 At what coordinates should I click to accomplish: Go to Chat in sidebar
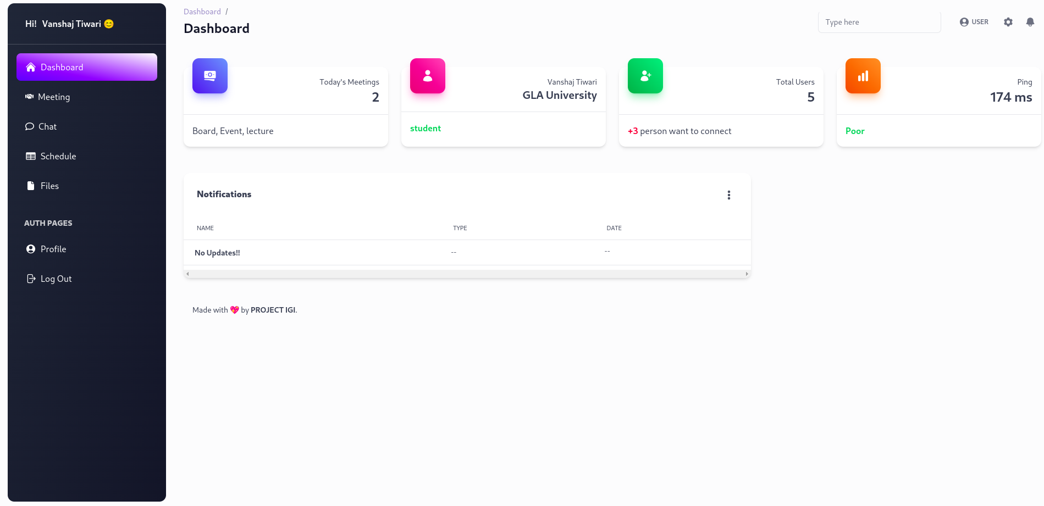[47, 126]
